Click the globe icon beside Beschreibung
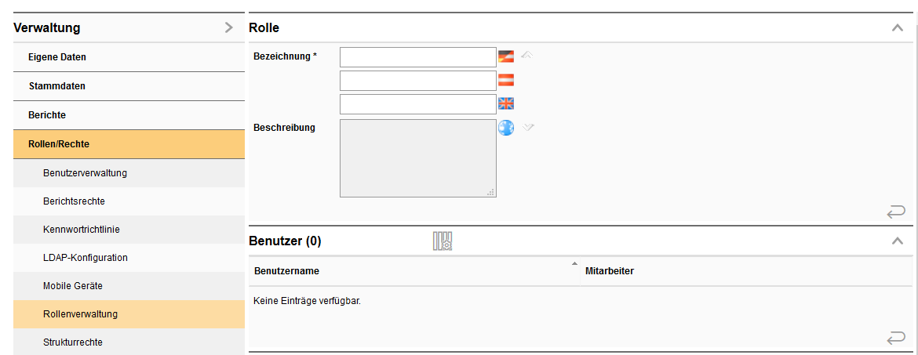The image size is (918, 355). tap(506, 128)
